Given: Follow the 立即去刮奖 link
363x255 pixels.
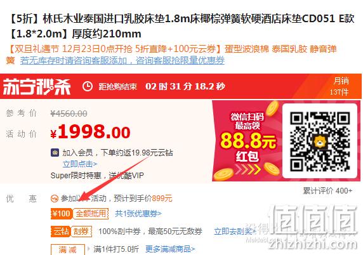Looking at the screenshot, I should pyautogui.click(x=235, y=231).
